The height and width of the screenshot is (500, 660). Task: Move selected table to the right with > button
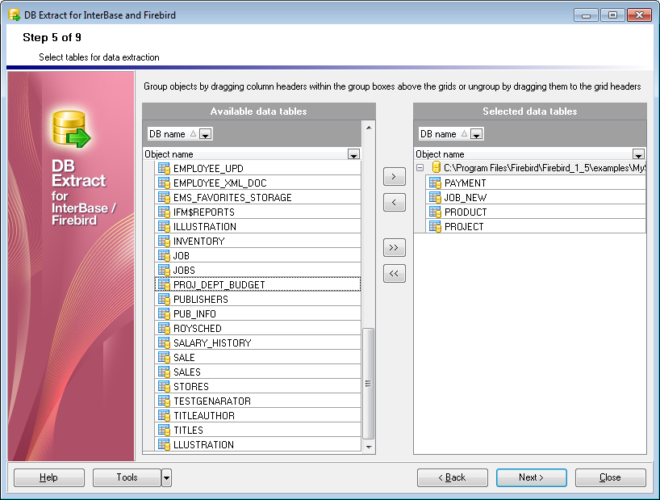coord(394,177)
